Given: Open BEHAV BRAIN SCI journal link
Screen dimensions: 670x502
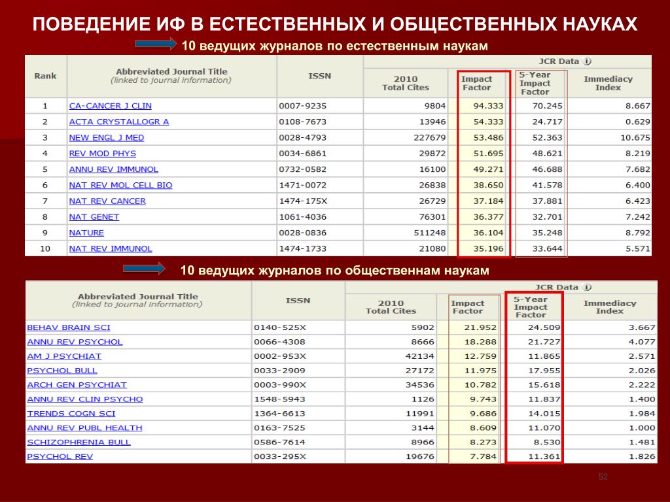Looking at the screenshot, I should [69, 327].
